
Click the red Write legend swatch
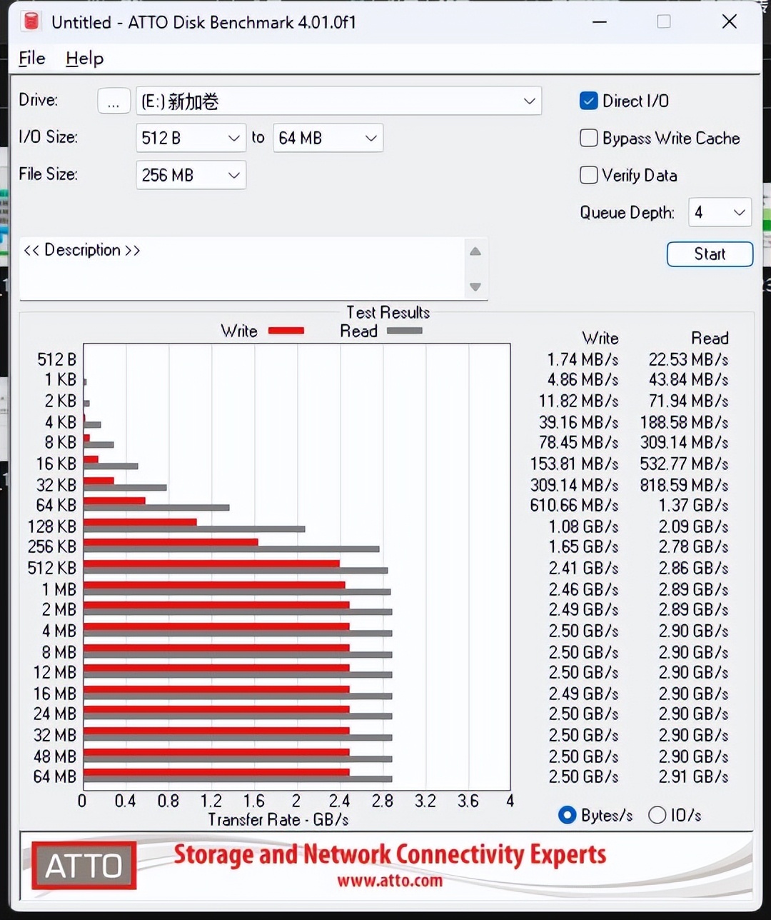286,331
